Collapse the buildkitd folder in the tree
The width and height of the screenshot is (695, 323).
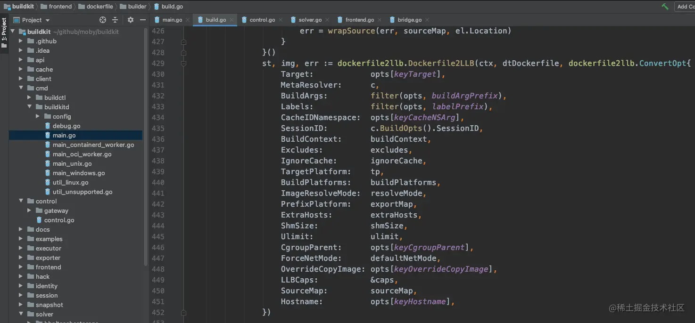[x=29, y=107]
